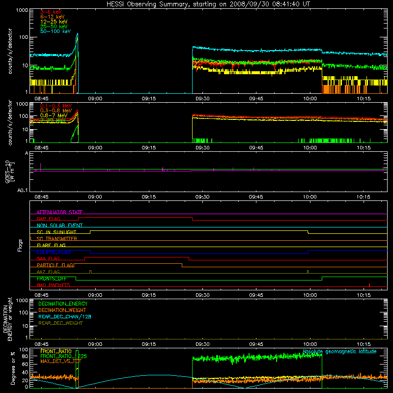Pick the ATTENUATOR_STATE flag label
Image resolution: width=393 pixels, height=393 pixels.
coord(59,212)
